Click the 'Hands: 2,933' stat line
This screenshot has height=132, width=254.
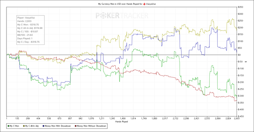[x=24, y=21]
